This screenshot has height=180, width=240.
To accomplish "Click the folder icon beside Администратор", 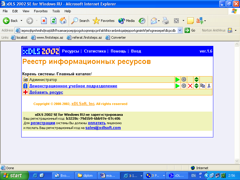I will pyautogui.click(x=25, y=79).
